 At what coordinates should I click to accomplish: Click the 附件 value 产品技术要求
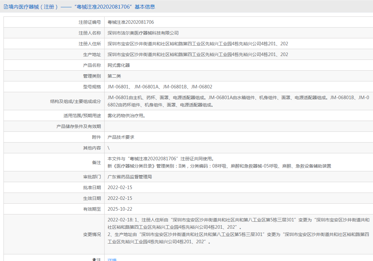[x=121, y=137]
